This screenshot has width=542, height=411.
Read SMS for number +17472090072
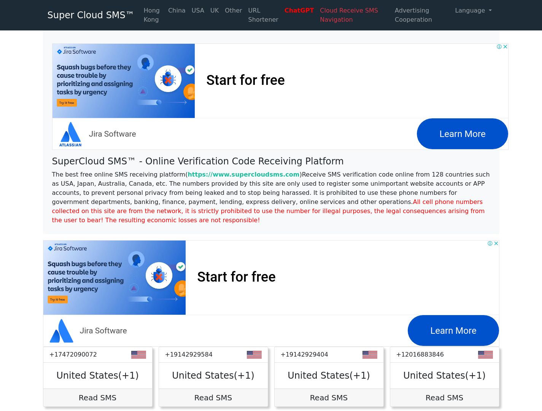(98, 398)
